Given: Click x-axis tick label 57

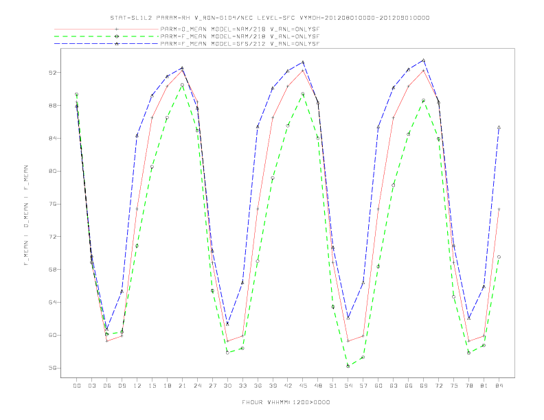Looking at the screenshot, I should (363, 386).
